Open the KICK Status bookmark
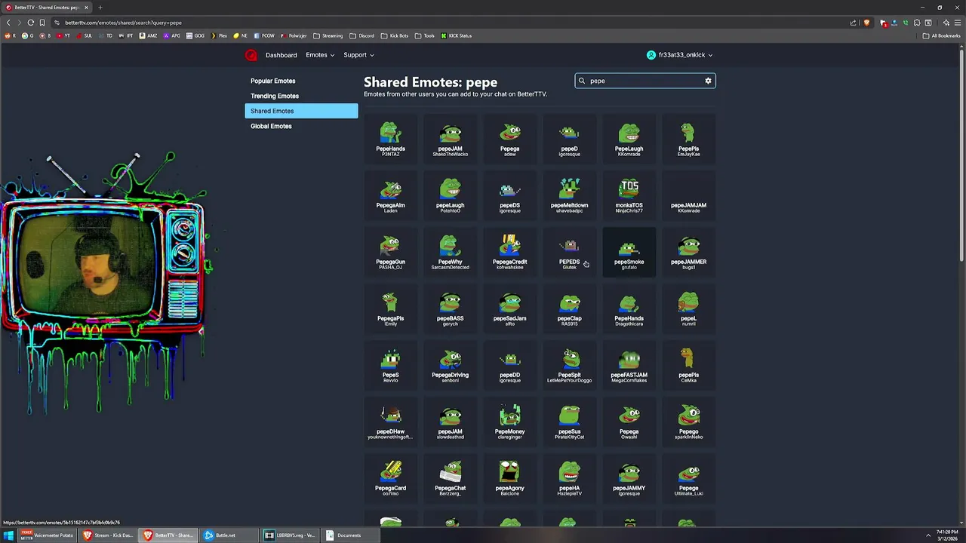This screenshot has height=543, width=966. 457,35
